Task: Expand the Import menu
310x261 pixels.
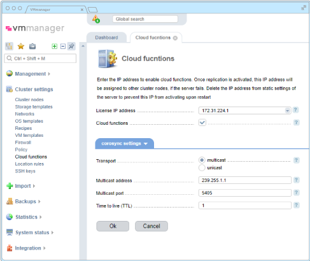Action: [x=34, y=186]
